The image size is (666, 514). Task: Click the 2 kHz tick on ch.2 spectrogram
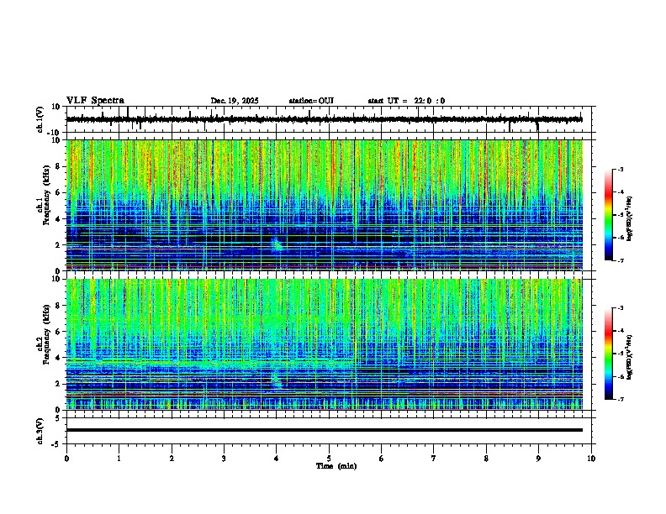click(x=58, y=384)
